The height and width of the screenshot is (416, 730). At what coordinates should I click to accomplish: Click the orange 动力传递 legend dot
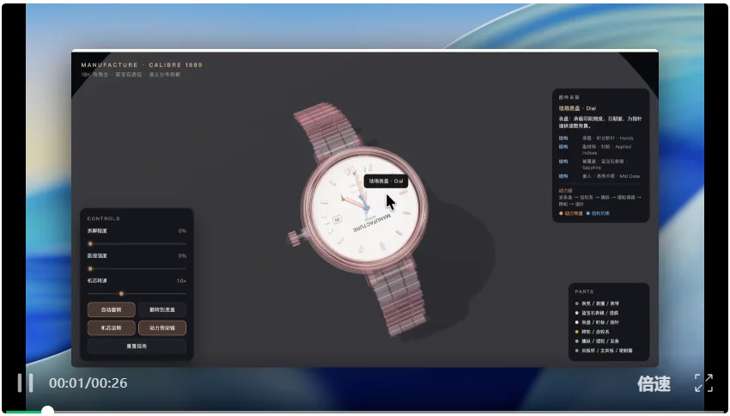(561, 213)
